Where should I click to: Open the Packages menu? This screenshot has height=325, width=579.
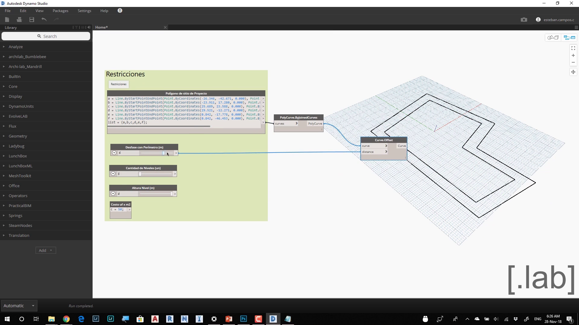tap(60, 11)
